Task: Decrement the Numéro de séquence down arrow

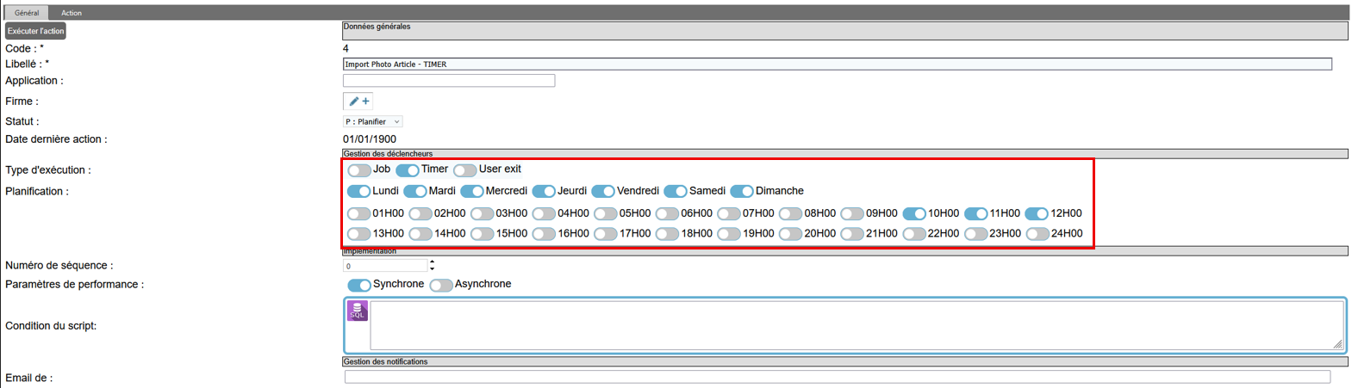Action: click(432, 269)
